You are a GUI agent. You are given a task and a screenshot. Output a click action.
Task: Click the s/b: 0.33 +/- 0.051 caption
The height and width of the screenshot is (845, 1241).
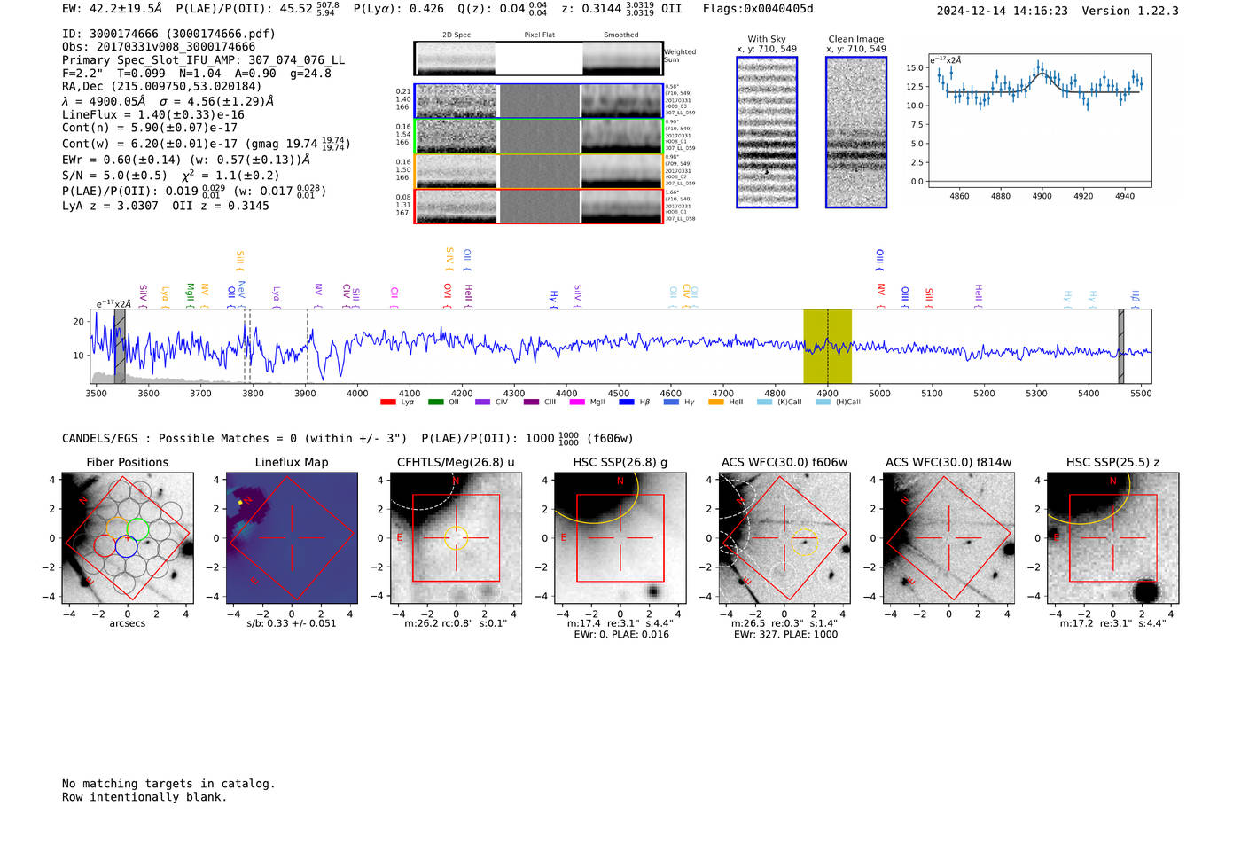pos(292,623)
